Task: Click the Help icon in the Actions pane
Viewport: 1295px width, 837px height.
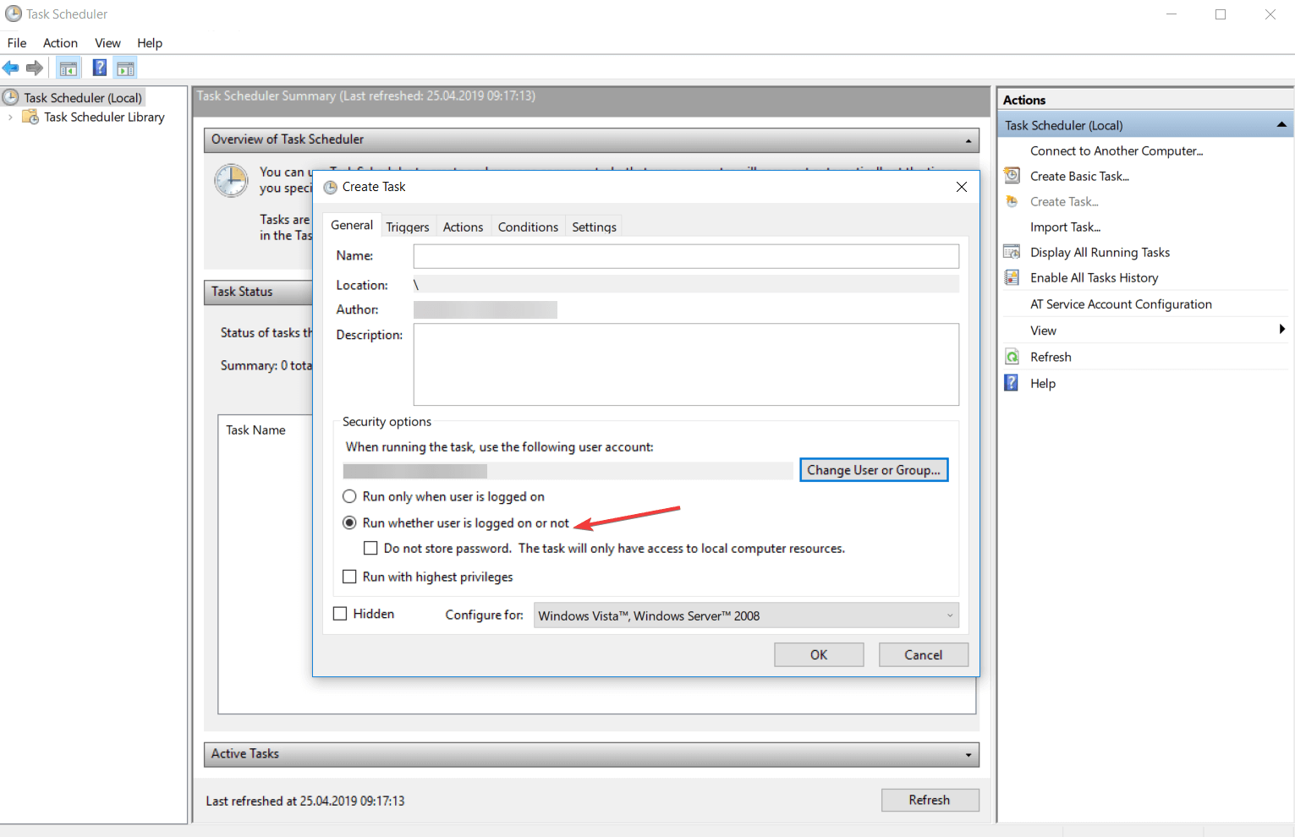Action: [1012, 382]
